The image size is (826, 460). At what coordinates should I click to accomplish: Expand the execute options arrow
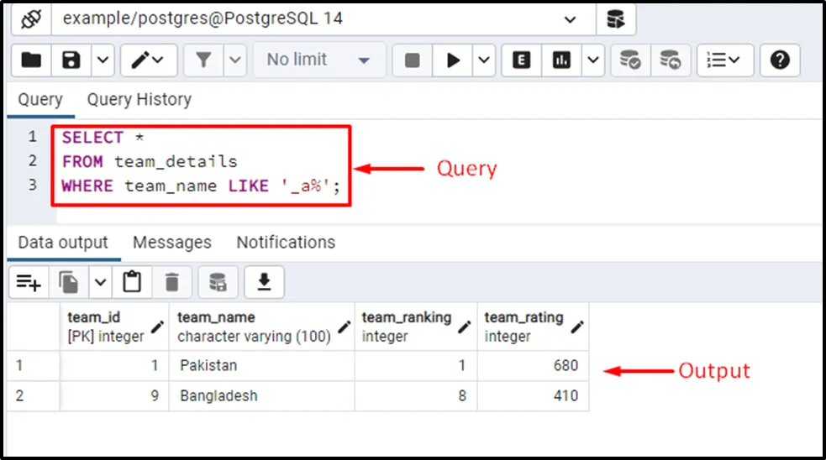(485, 60)
